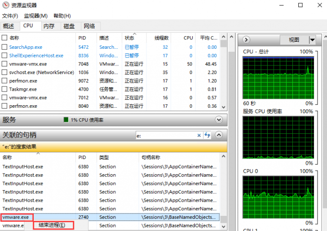327x231 pixels.
Task: Select Taskmgr.exe process name
Action: pyautogui.click(x=23, y=89)
